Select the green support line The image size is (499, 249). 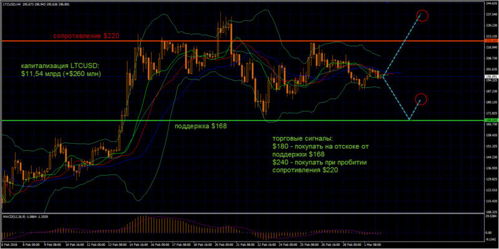tap(187, 120)
